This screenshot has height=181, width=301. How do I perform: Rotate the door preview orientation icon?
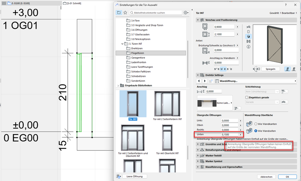click(257, 69)
